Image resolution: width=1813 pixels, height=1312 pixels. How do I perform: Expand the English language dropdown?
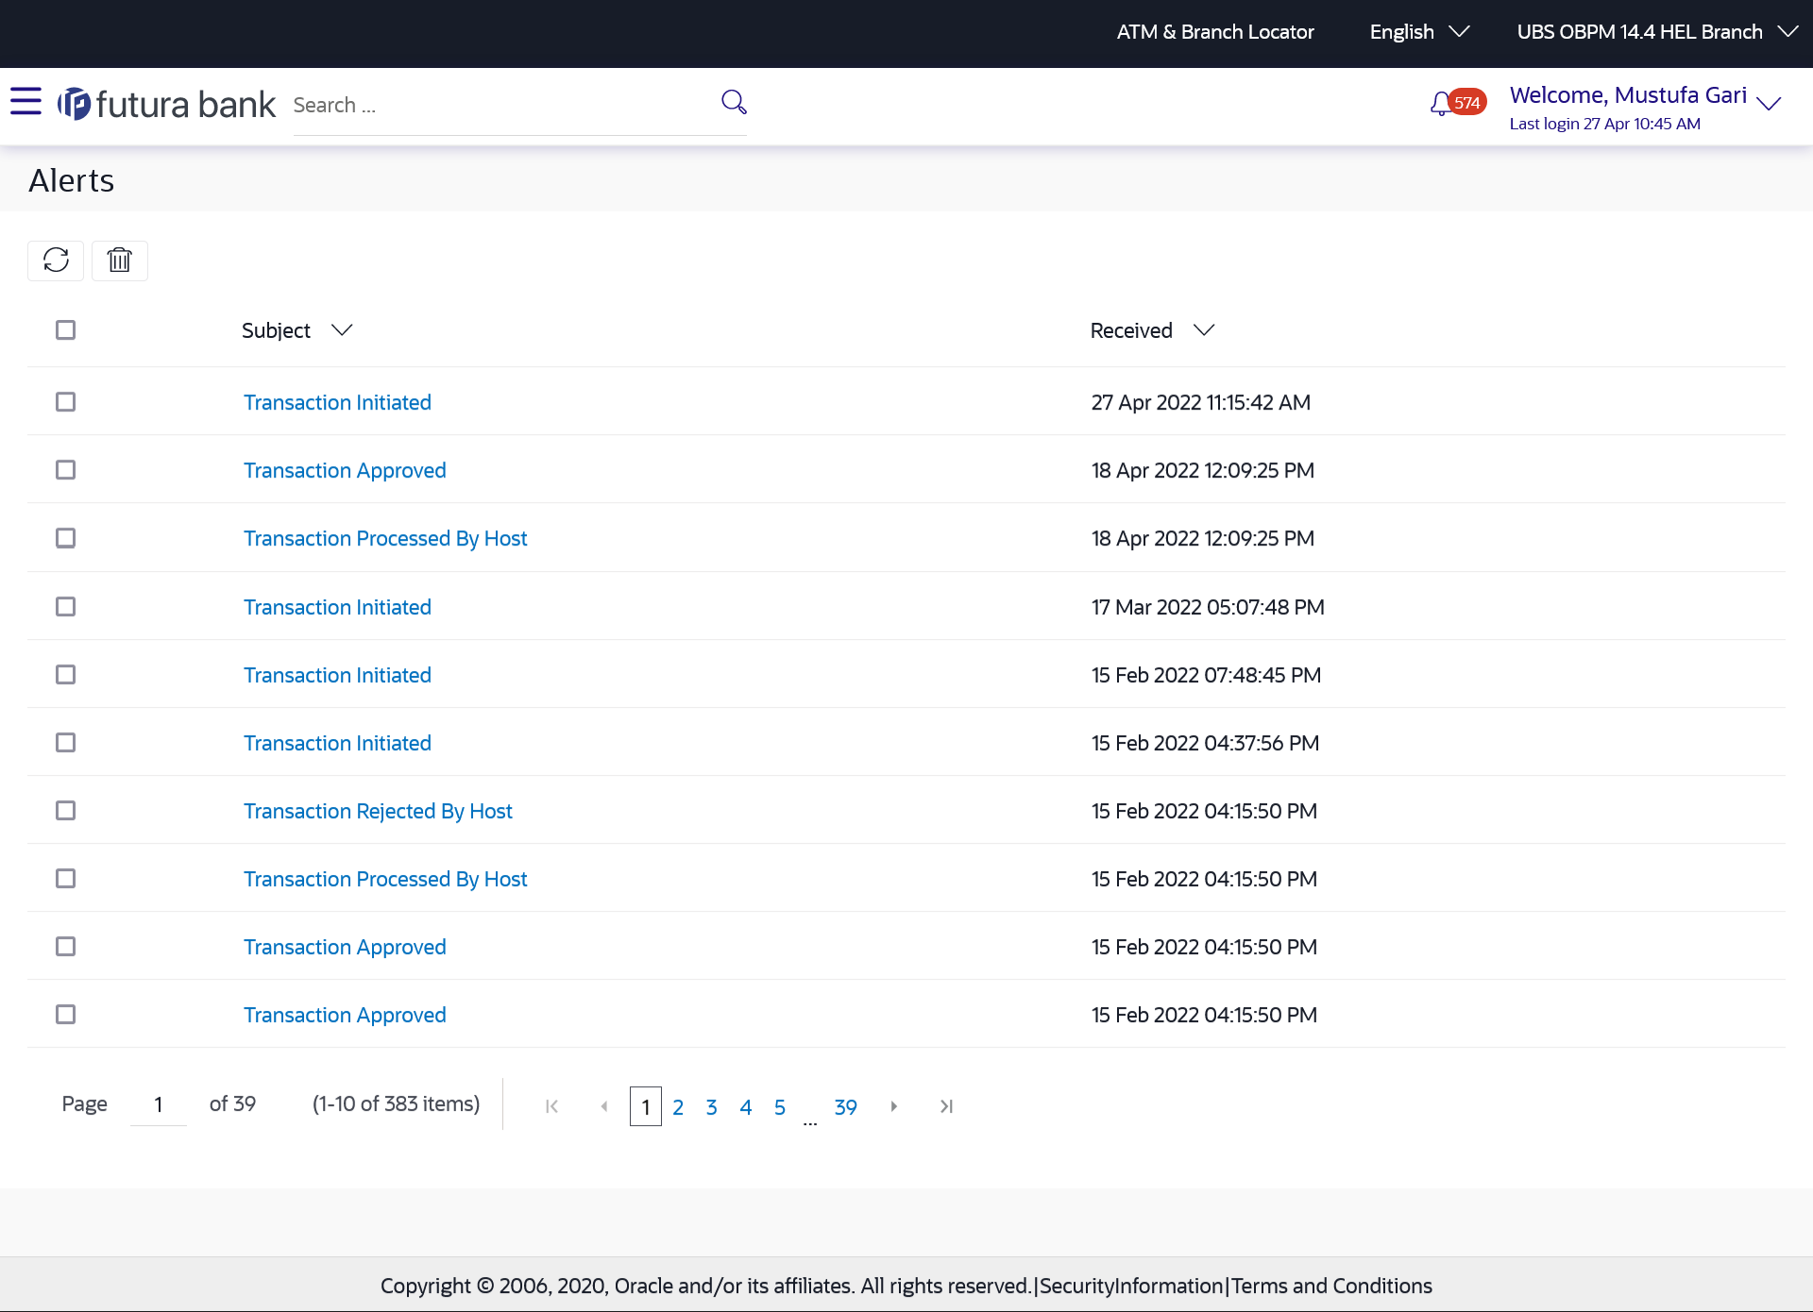tap(1418, 32)
